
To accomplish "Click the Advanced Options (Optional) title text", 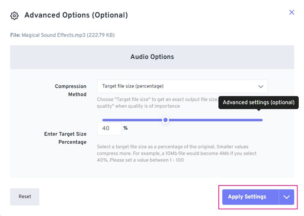I will click(x=76, y=15).
